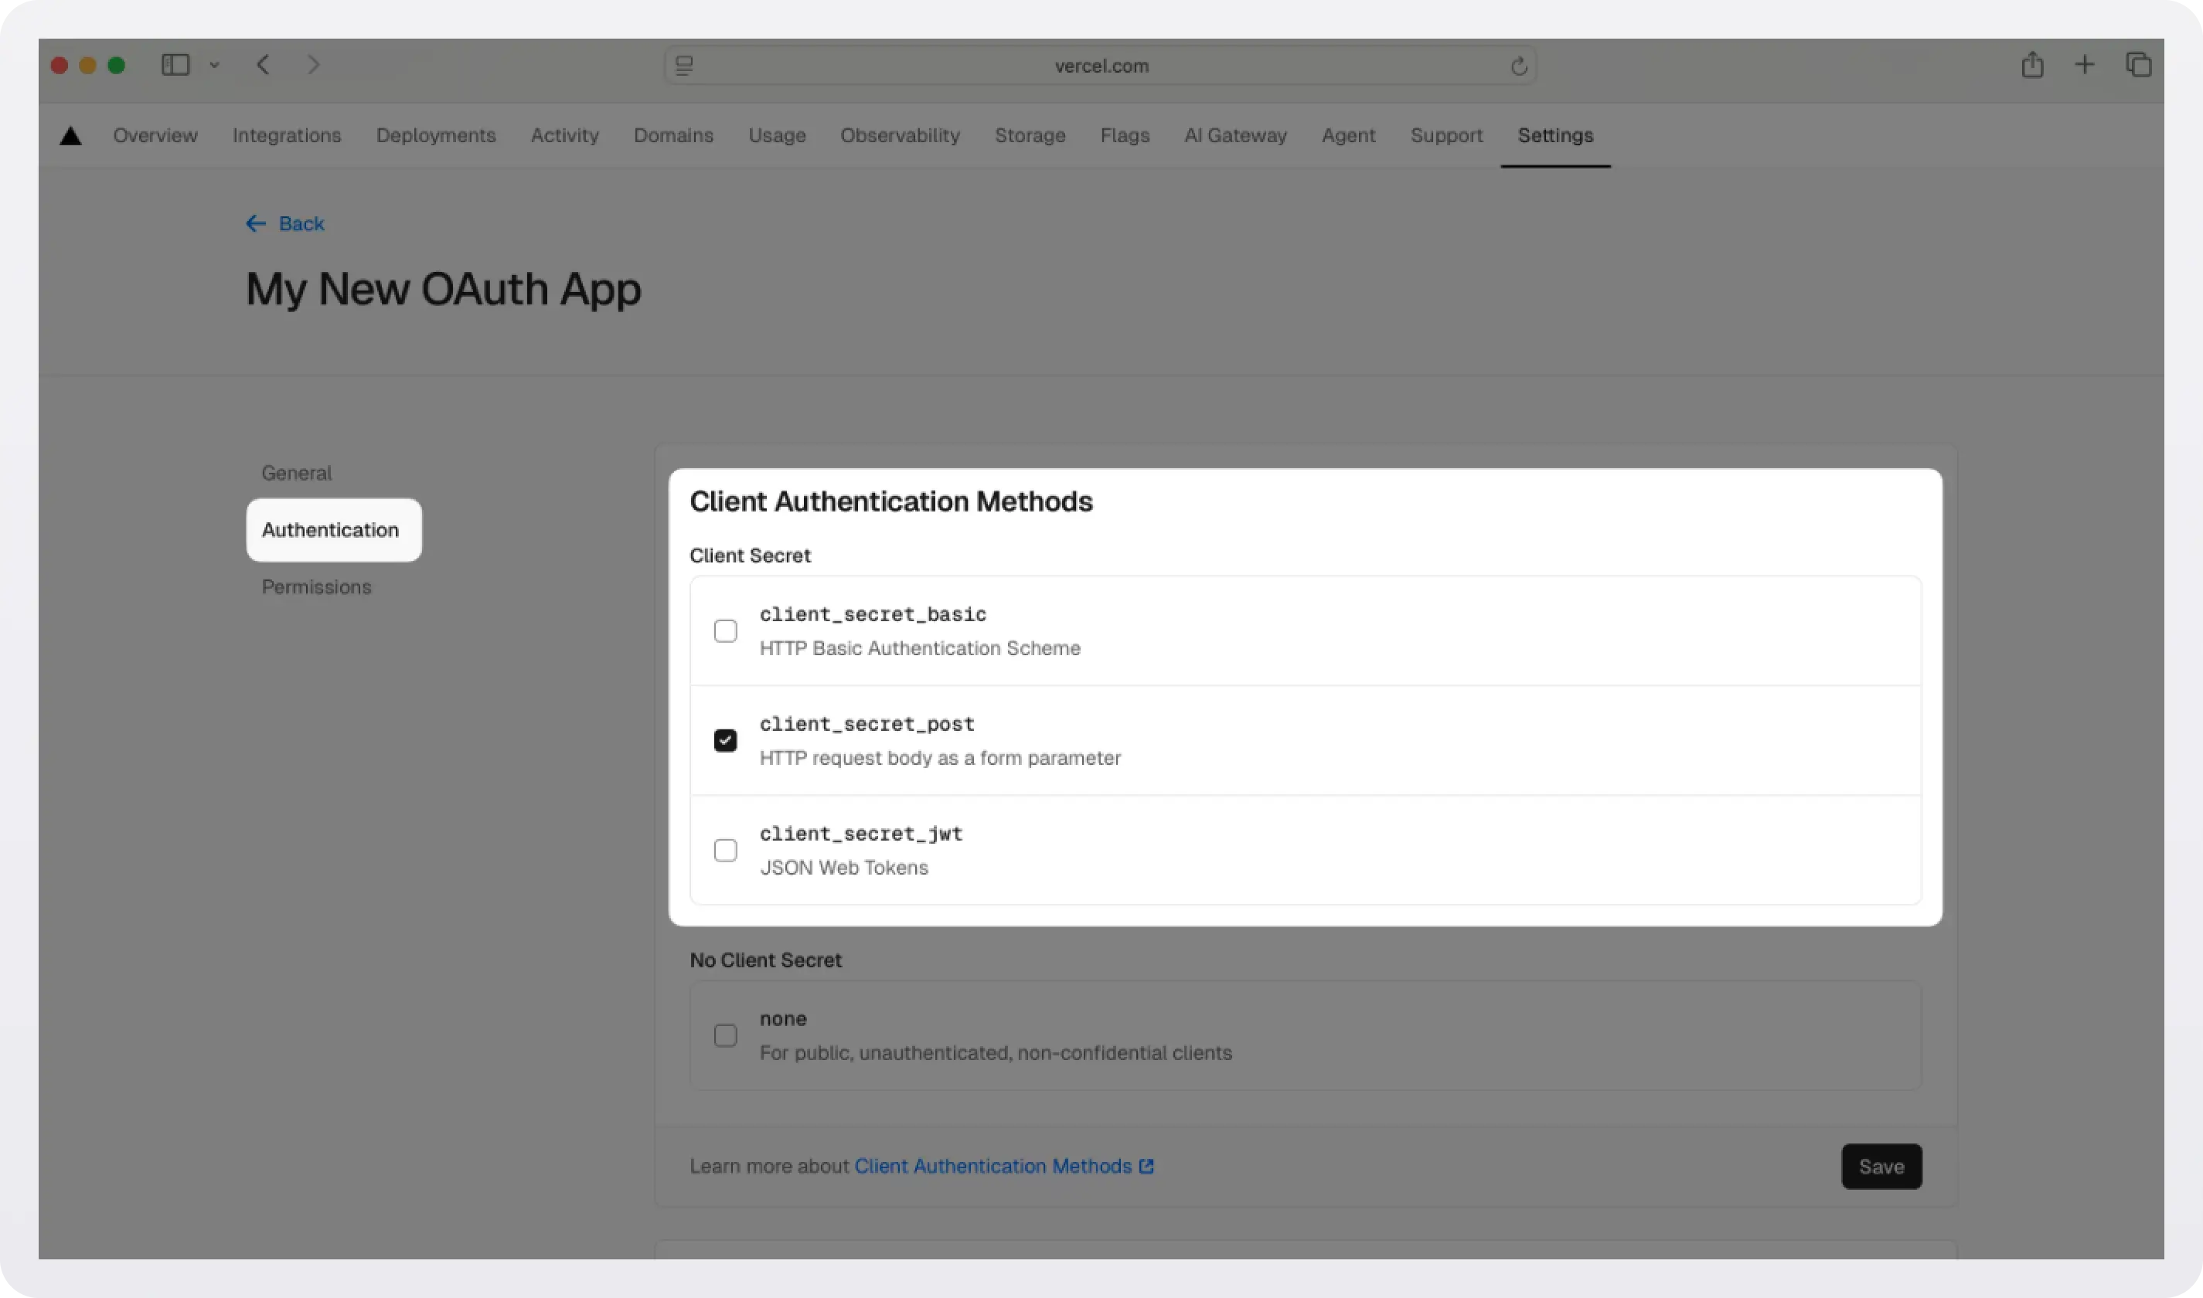The height and width of the screenshot is (1298, 2203).
Task: Click the external link icon after Client Authentication Methods
Action: [1148, 1165]
